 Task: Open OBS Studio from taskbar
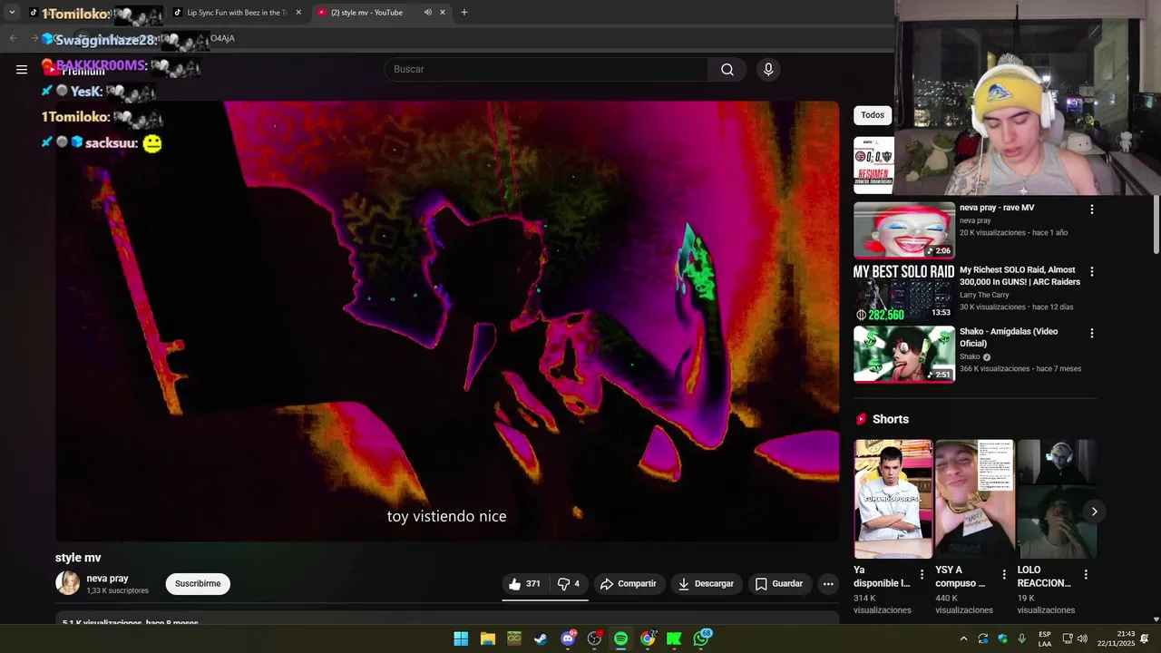594,638
